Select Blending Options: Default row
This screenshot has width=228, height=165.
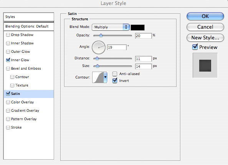tap(29, 26)
